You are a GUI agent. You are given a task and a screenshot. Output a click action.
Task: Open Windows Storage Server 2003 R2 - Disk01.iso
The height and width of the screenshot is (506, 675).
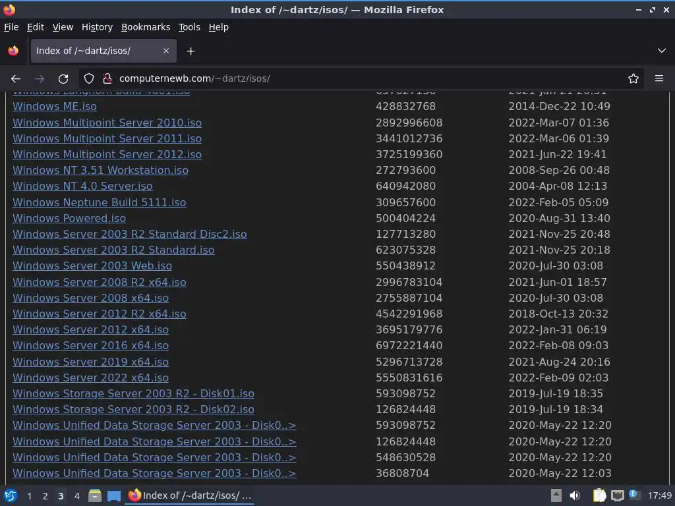[x=133, y=394]
